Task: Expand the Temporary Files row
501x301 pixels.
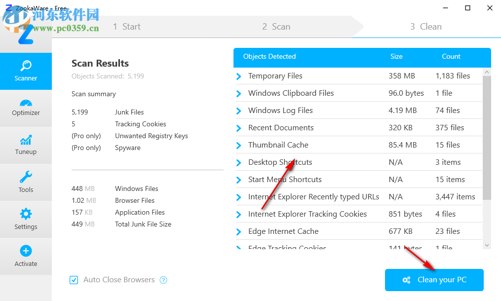Action: point(239,76)
